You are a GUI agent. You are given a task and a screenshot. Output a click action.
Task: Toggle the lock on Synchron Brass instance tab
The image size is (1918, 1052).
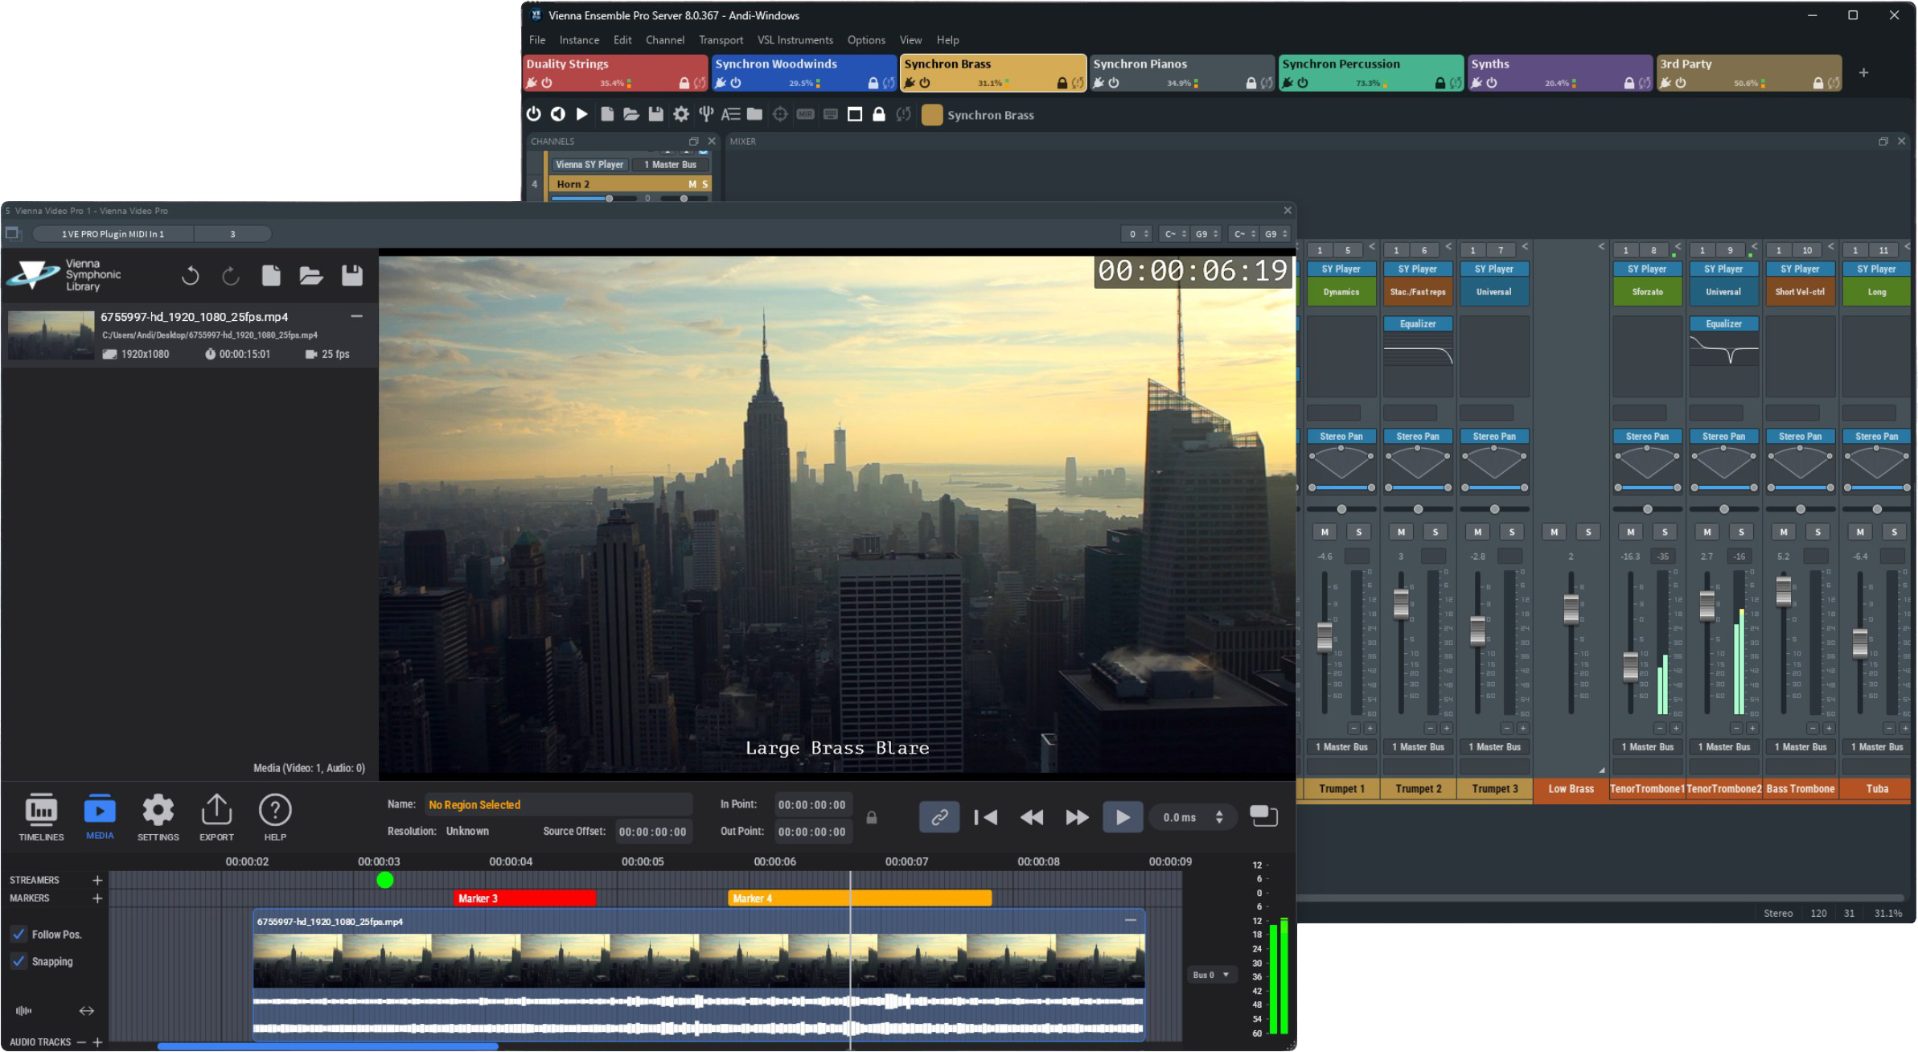tap(1062, 83)
